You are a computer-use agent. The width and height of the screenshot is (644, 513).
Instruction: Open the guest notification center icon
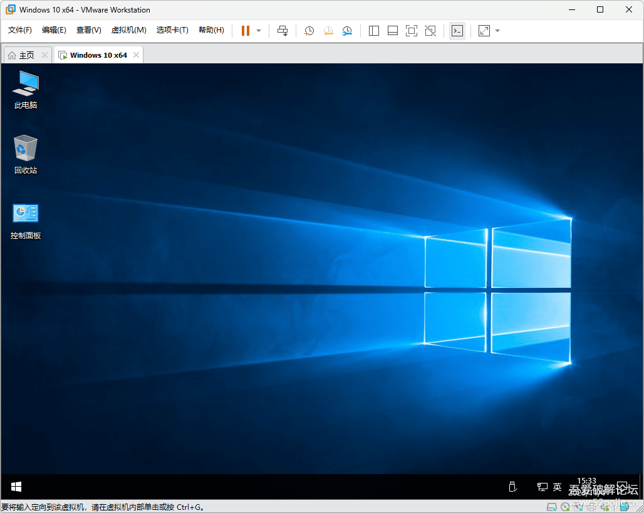tap(622, 486)
